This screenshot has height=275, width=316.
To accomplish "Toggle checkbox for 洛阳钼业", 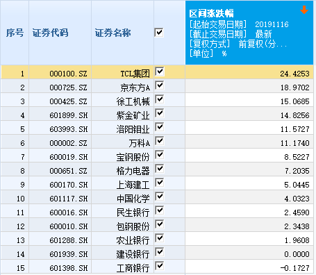I will (x=160, y=127).
